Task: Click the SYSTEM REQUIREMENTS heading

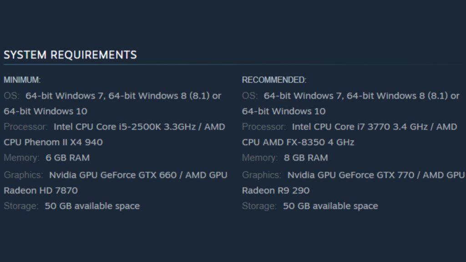Action: [x=70, y=55]
